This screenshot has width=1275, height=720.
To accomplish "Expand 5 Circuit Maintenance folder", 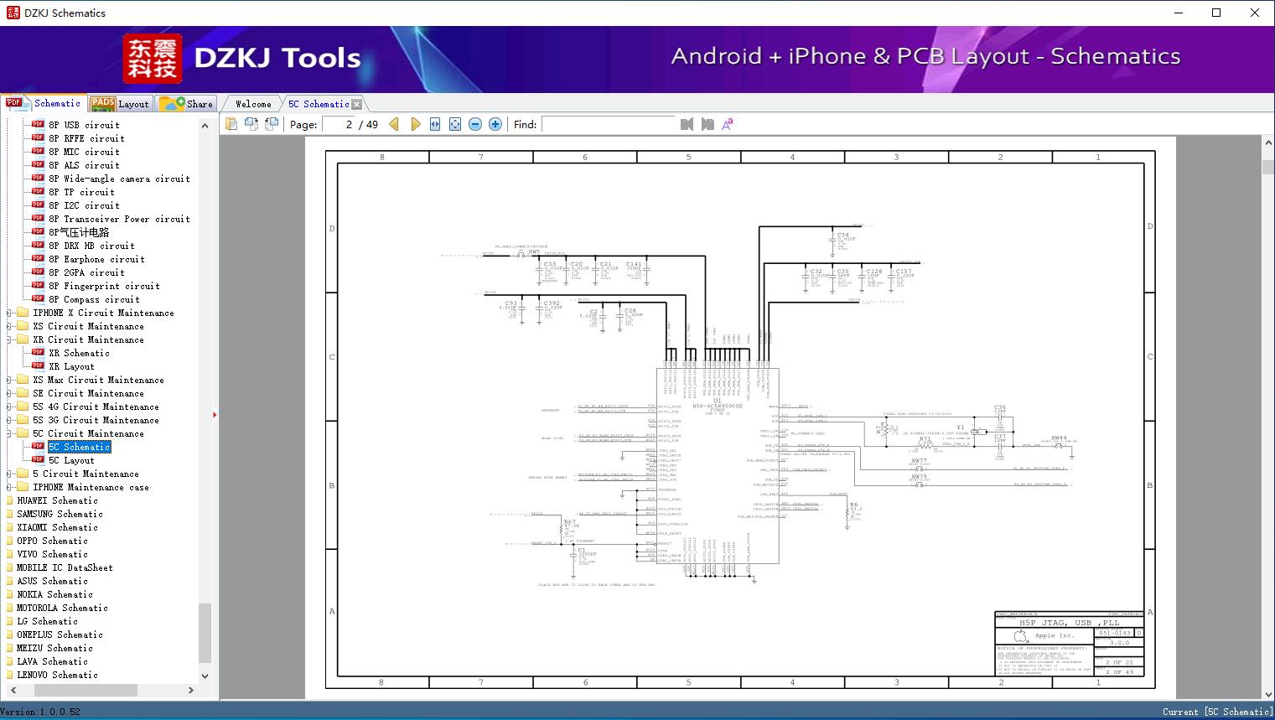I will 9,474.
